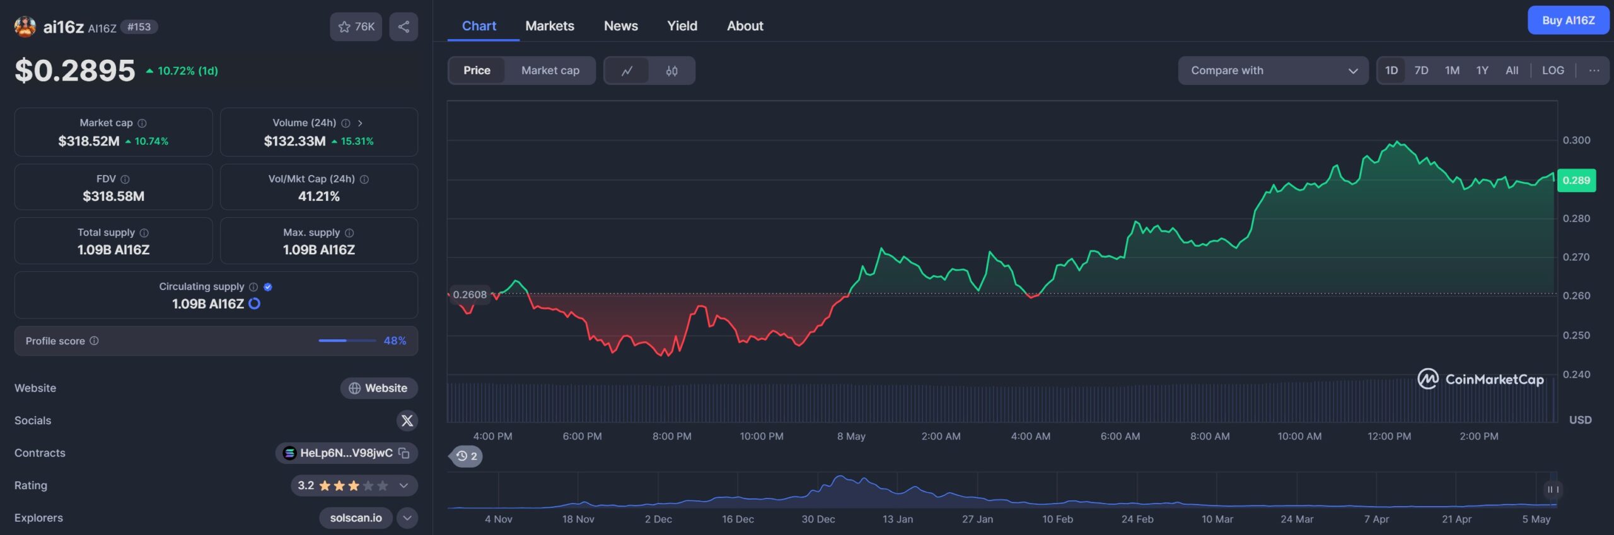Click the mini timeline range navigator
Viewport: 1614px width, 535px height.
coord(1002,490)
